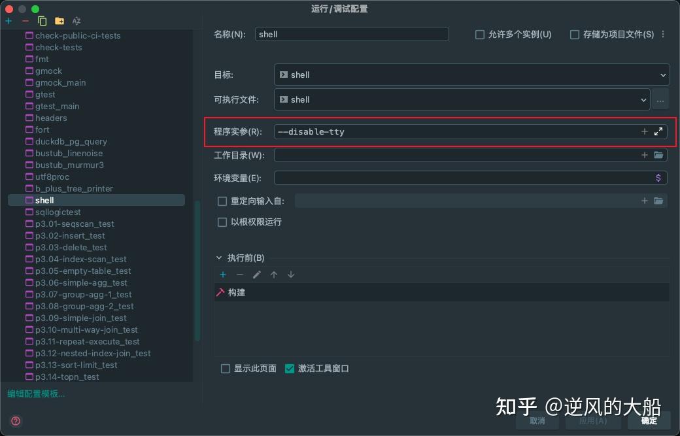The image size is (680, 436).
Task: Check 存储为项目文件 option
Action: click(575, 35)
